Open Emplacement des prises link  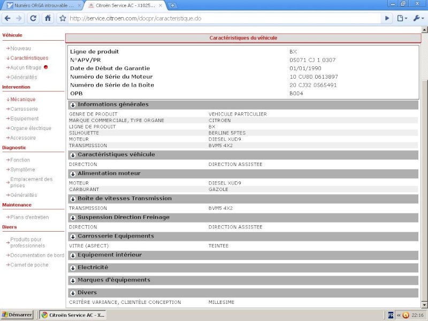[32, 182]
